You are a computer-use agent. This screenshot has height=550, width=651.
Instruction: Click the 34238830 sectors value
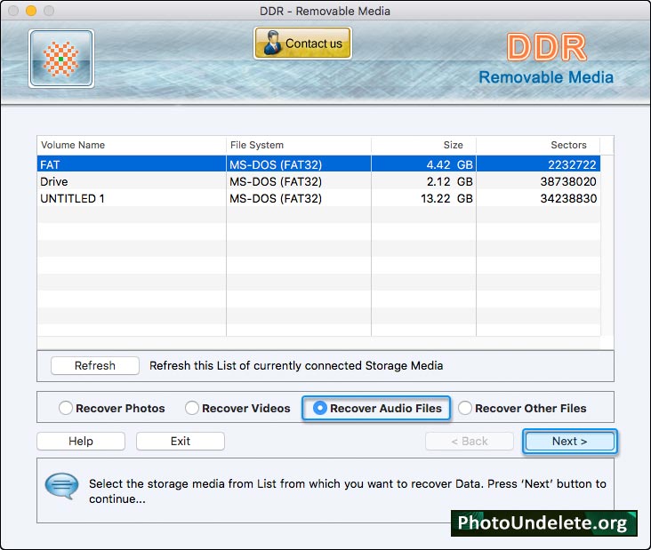point(568,199)
